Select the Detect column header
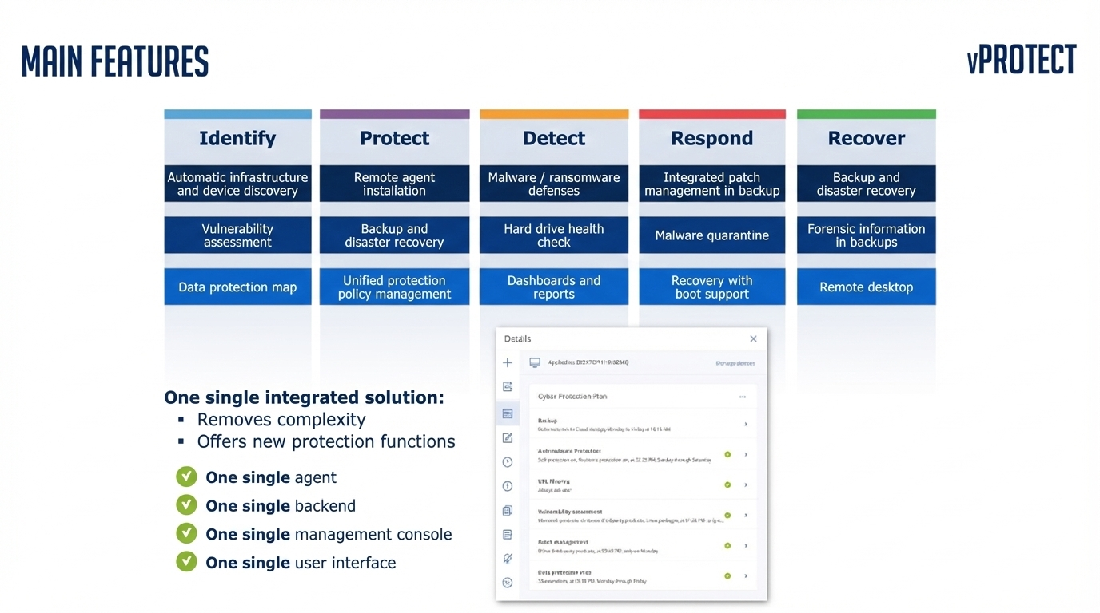Viewport: 1100px width, 613px height. [x=554, y=139]
